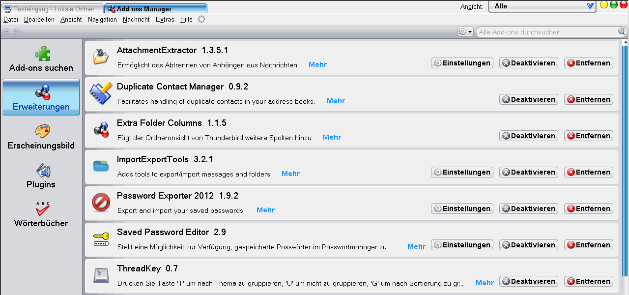
Task: Deactivate Saved Password Editor
Action: pos(529,245)
